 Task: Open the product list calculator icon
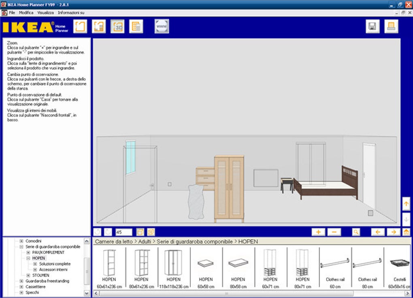click(x=136, y=26)
